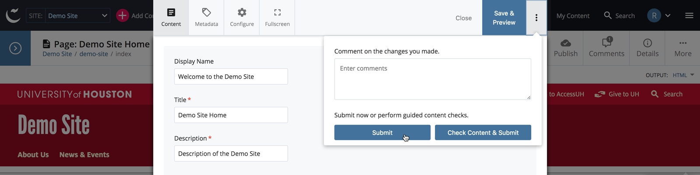Change the HTML output dropdown
This screenshot has height=175, width=700.
point(683,75)
